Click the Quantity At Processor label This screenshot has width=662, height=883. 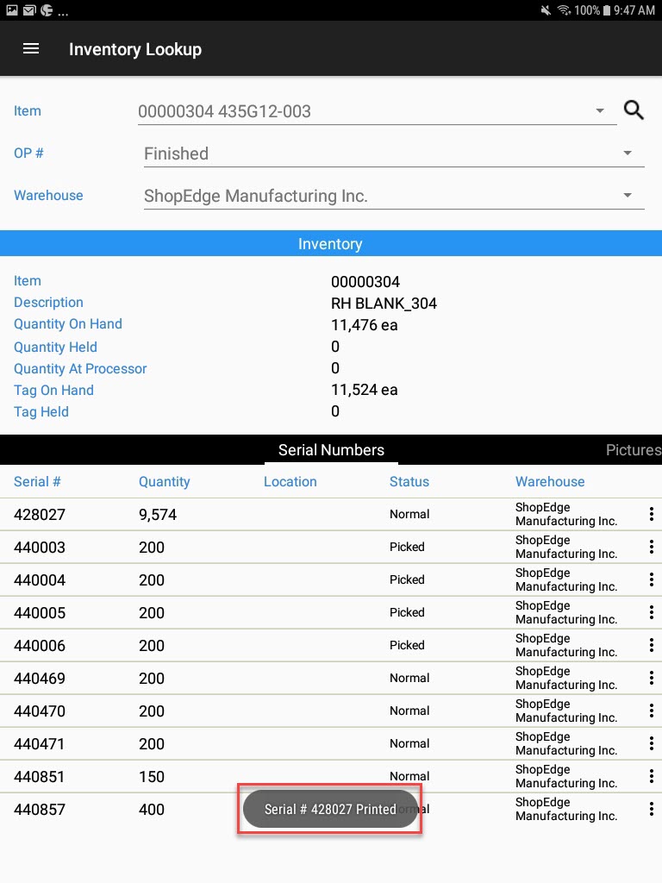coord(80,368)
